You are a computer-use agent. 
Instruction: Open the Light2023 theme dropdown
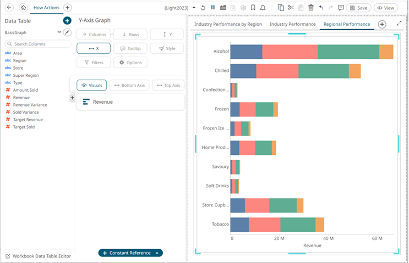tap(194, 8)
